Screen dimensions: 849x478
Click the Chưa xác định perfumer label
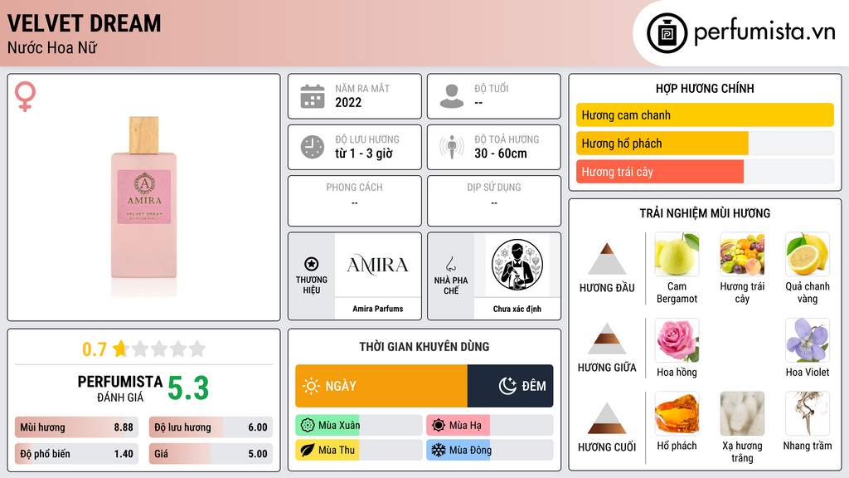(517, 309)
